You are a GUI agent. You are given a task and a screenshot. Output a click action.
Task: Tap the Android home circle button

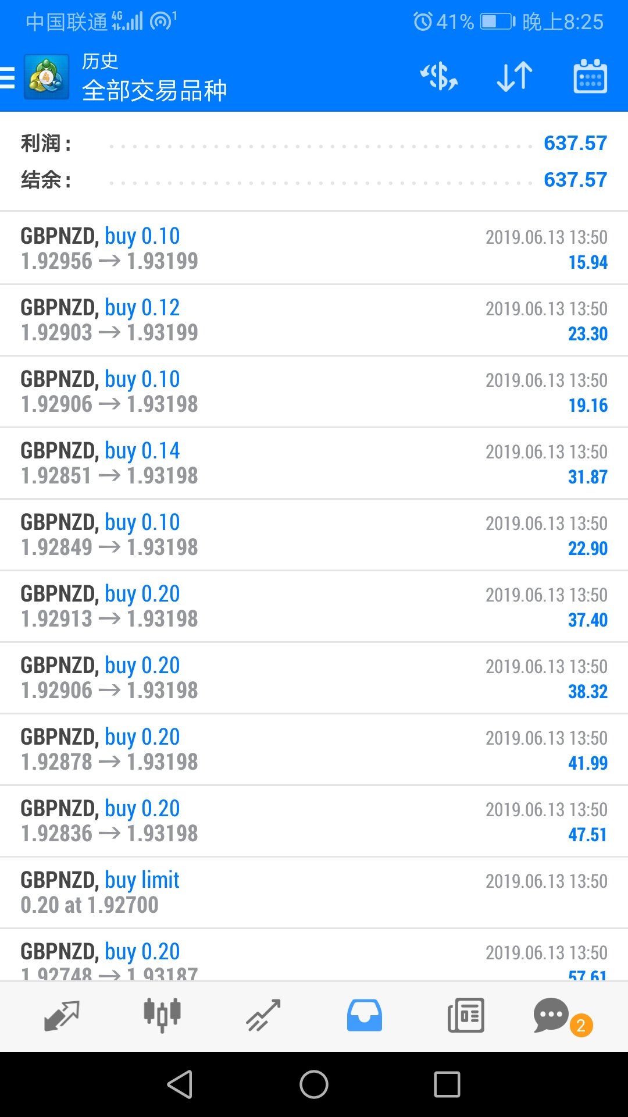(x=314, y=1084)
